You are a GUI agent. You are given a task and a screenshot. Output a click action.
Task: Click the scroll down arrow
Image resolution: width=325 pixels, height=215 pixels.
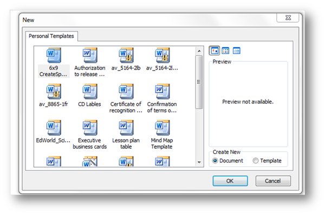click(199, 162)
